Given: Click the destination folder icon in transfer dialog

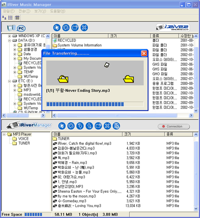Looking at the screenshot, I should [x=129, y=79].
